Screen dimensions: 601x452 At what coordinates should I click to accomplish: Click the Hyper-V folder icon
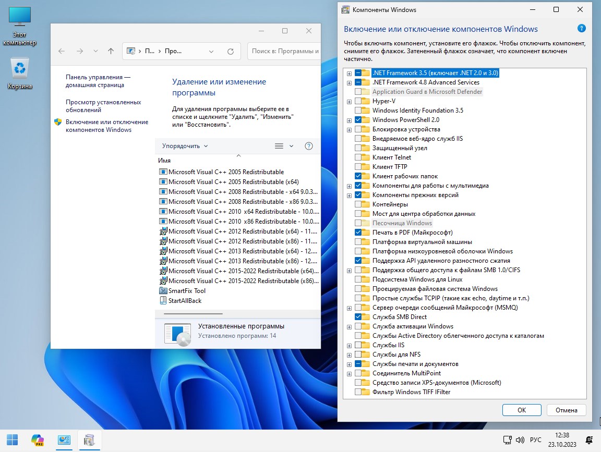coord(366,101)
